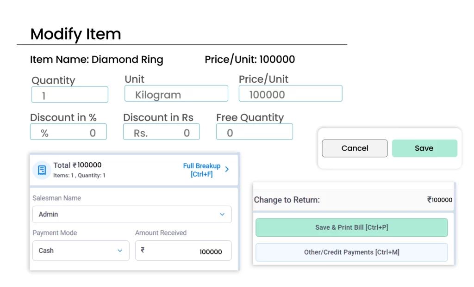Open the Unit Kilogram selector

176,94
